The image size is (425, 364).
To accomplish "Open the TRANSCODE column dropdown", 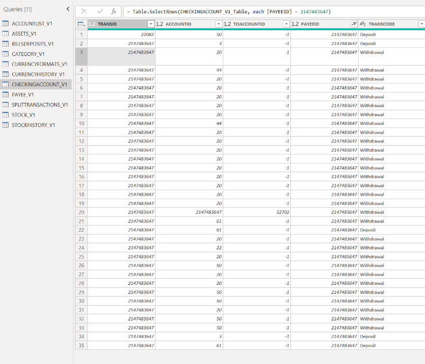I will coord(422,24).
